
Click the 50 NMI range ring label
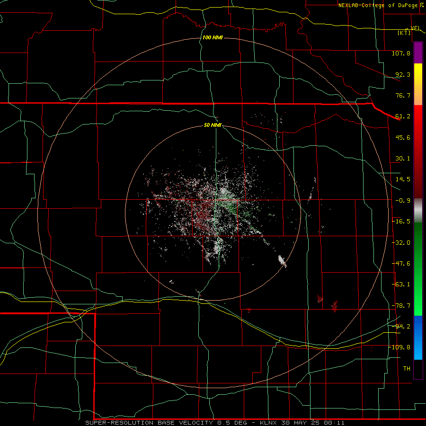click(213, 125)
